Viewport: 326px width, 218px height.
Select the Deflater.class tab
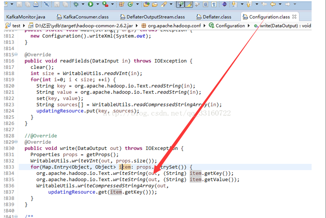pyautogui.click(x=214, y=17)
